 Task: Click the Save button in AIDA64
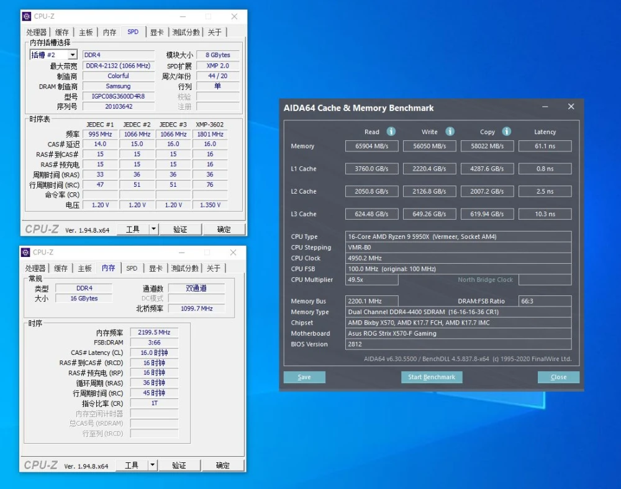click(x=304, y=377)
